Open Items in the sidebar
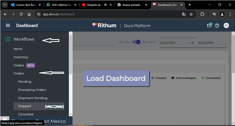235x126 pixels. 18,49
